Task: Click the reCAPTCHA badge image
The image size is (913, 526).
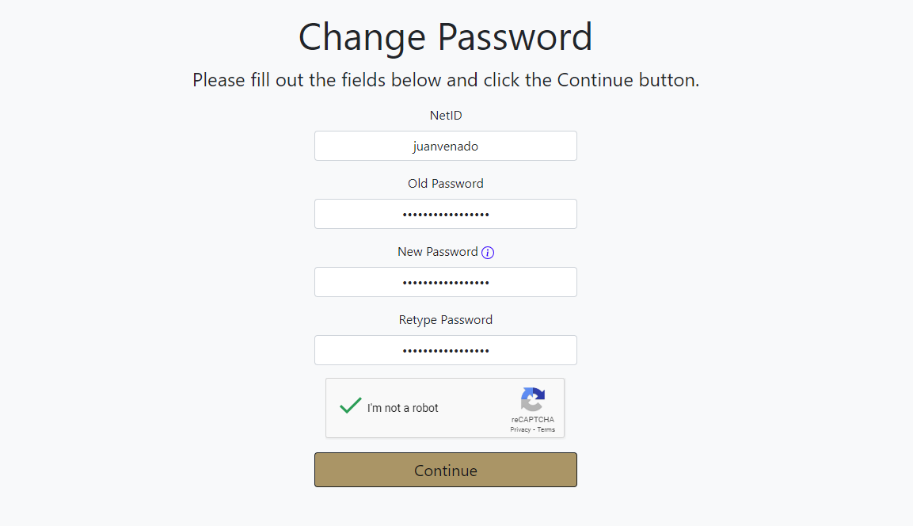Action: (x=533, y=400)
